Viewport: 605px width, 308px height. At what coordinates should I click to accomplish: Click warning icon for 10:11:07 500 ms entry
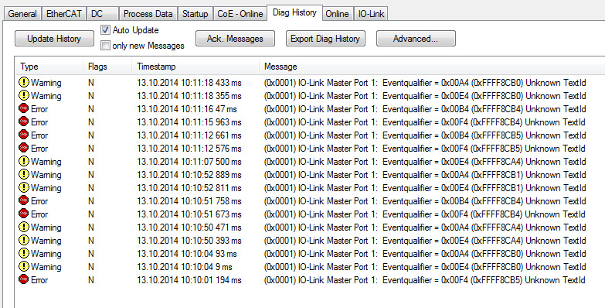(x=24, y=161)
